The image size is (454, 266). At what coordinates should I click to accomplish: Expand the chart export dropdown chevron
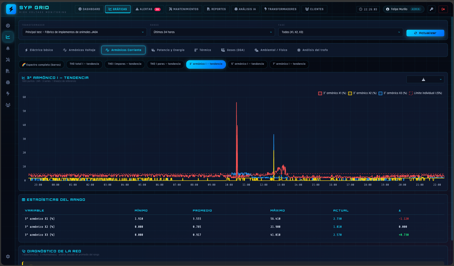click(441, 79)
